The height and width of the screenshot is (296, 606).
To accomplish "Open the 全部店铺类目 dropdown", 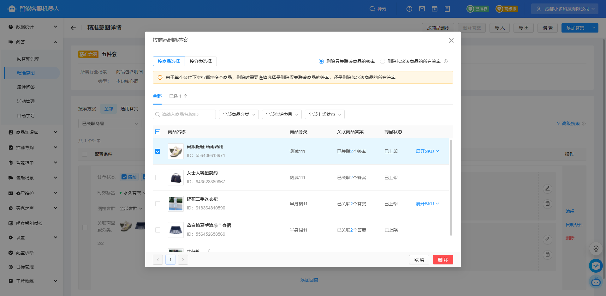I will coord(282,114).
